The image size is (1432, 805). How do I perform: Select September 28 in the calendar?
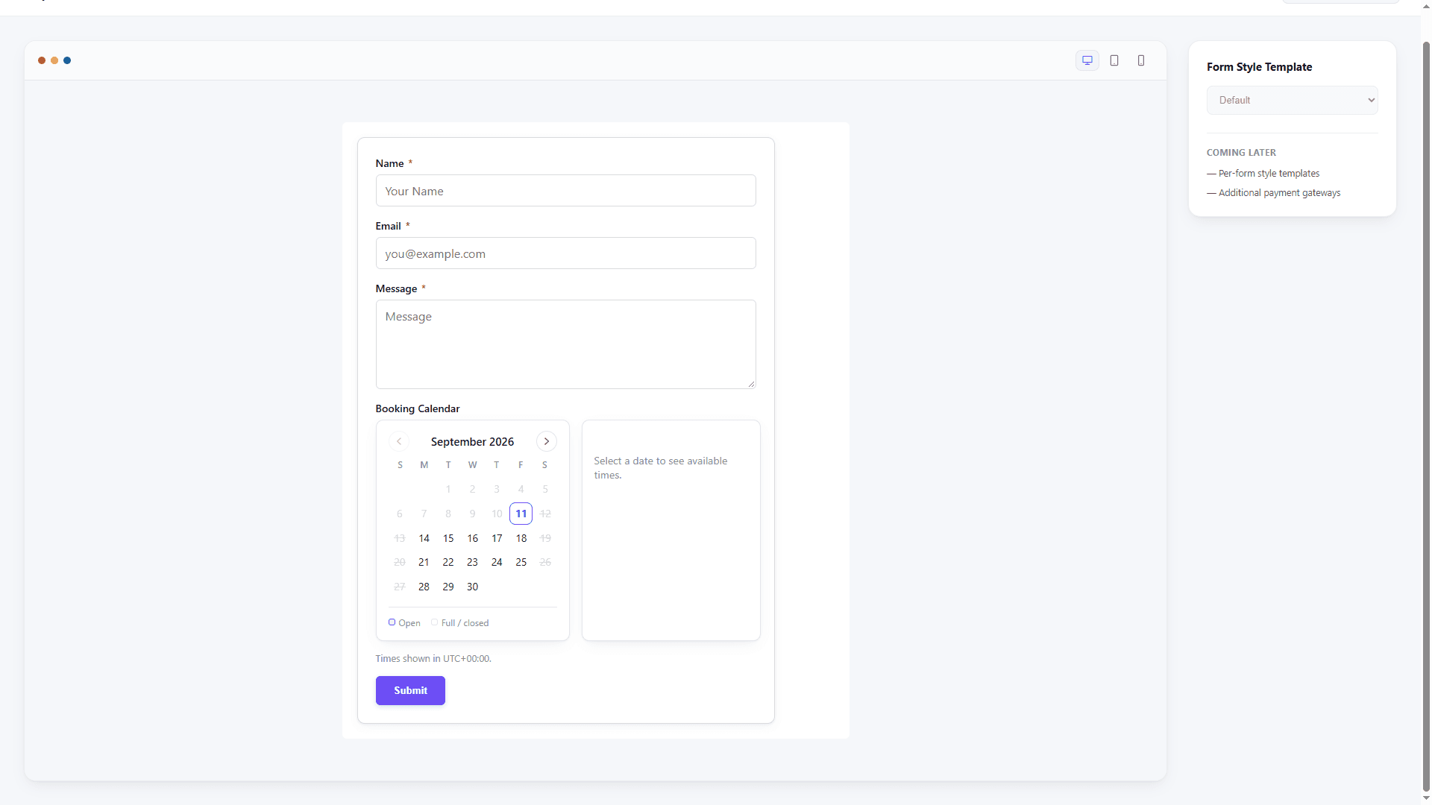coord(424,587)
